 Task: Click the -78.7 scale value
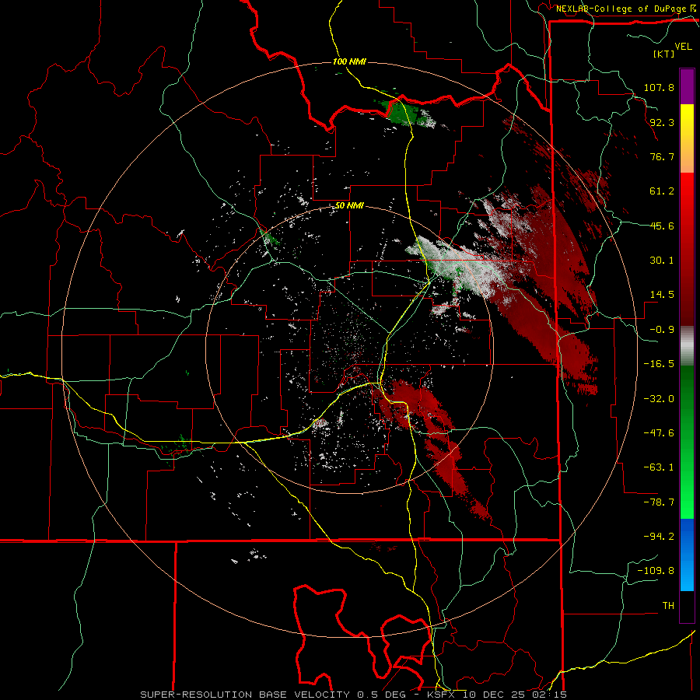(x=659, y=502)
